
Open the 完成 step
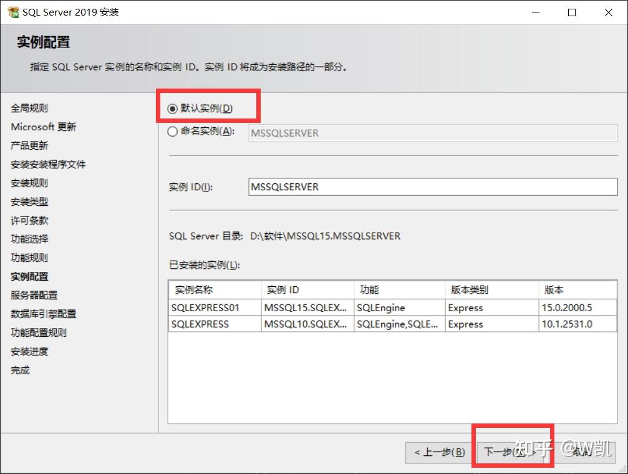point(20,370)
